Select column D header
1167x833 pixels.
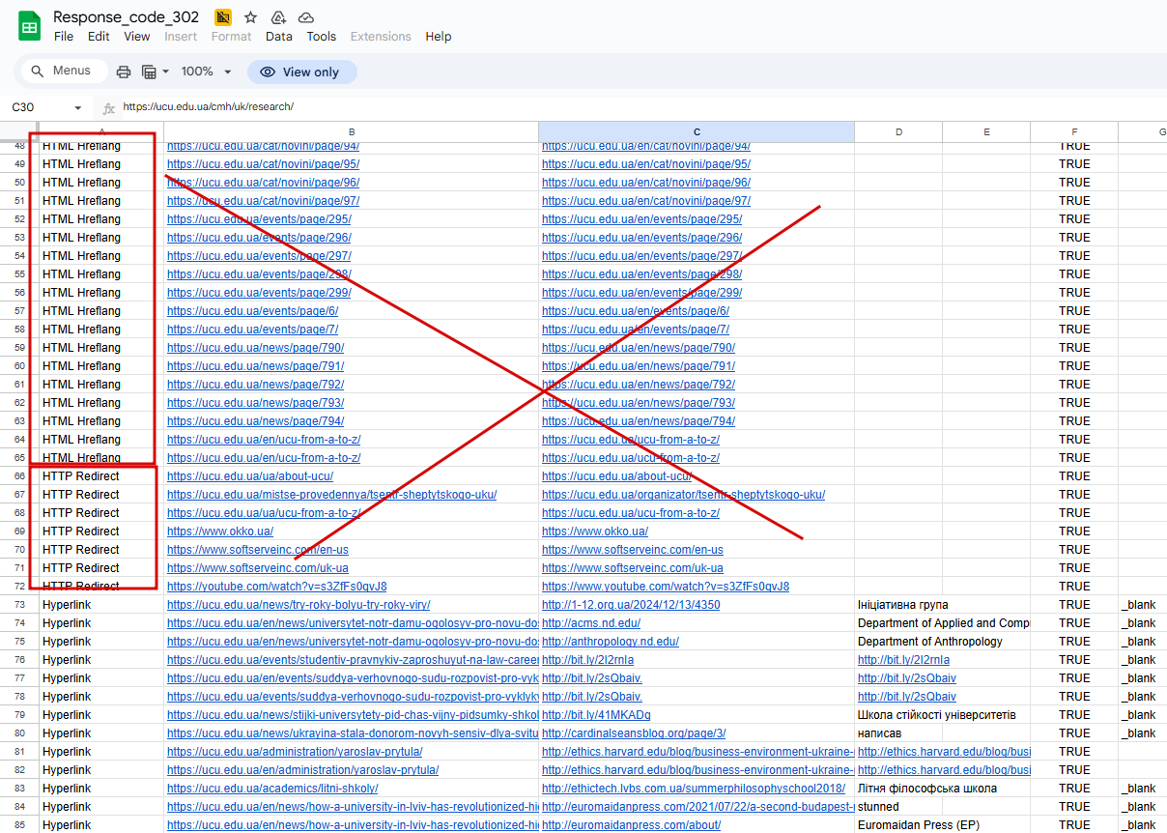[x=898, y=131]
